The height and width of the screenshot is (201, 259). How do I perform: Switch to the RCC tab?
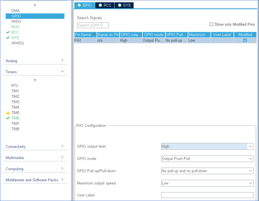click(105, 5)
